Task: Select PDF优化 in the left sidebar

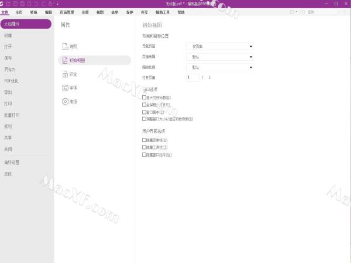Action: pos(12,81)
